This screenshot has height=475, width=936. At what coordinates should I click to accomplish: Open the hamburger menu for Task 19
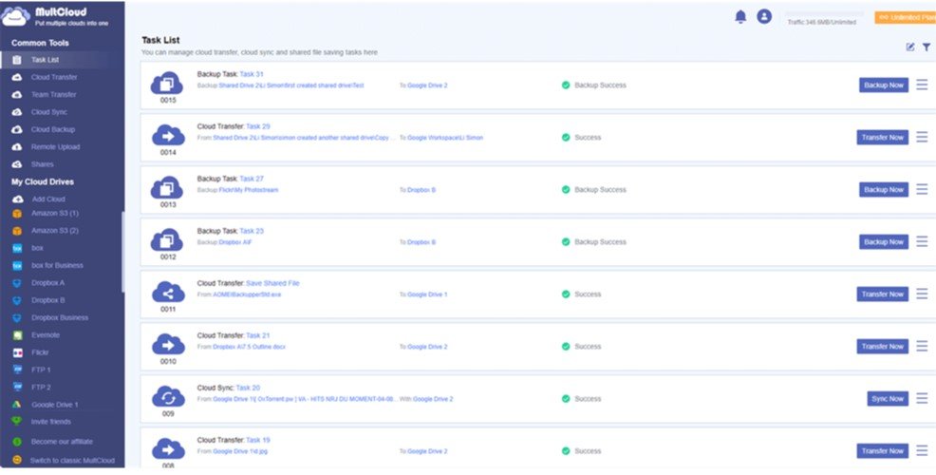[922, 451]
